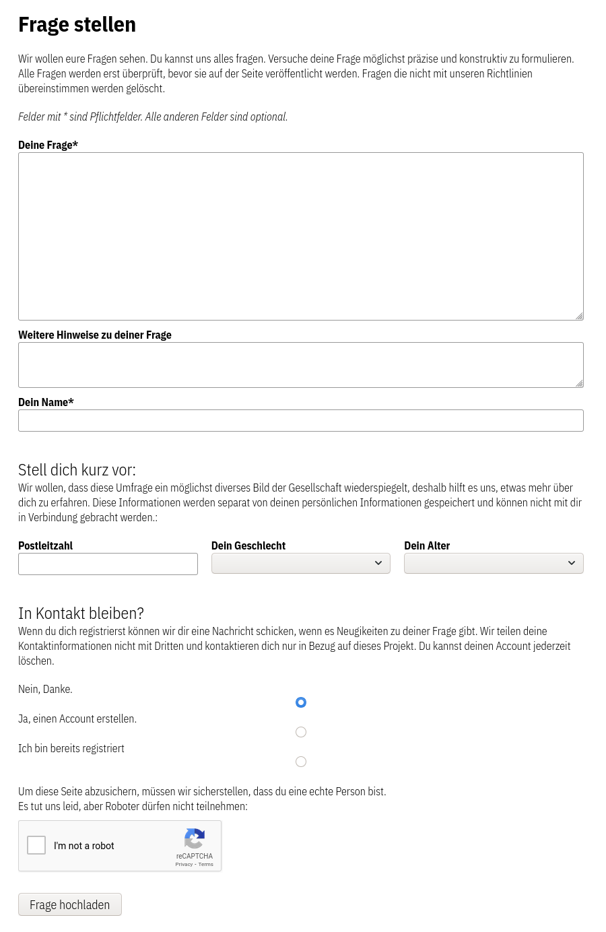Submit with the "Frage hochladen" button
This screenshot has height=932, width=606.
tap(70, 904)
